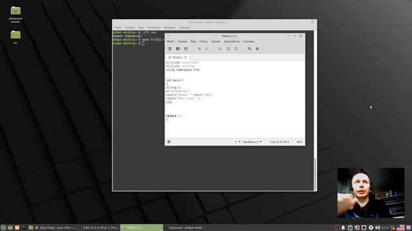Open the Сервис menu in the text editor
The height and width of the screenshot is (231, 412).
[x=216, y=41]
